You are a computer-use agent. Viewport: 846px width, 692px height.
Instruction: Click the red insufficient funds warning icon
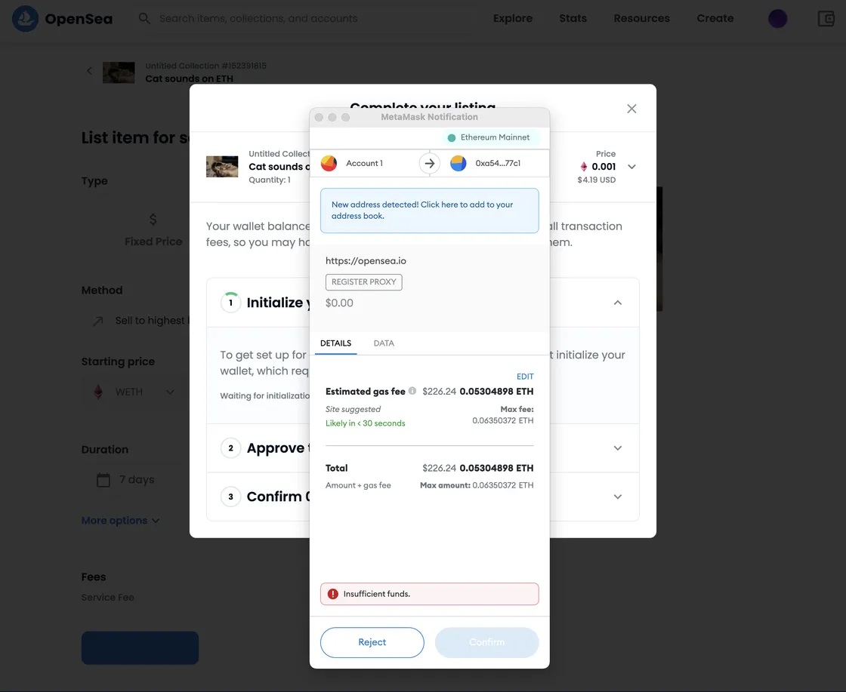[333, 594]
